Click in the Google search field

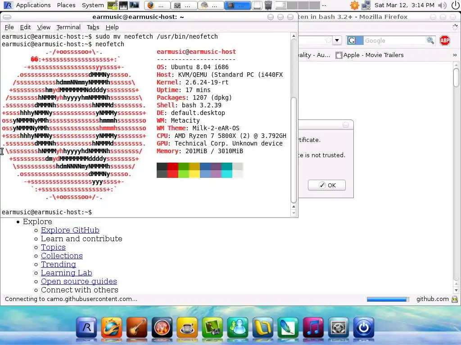point(394,40)
